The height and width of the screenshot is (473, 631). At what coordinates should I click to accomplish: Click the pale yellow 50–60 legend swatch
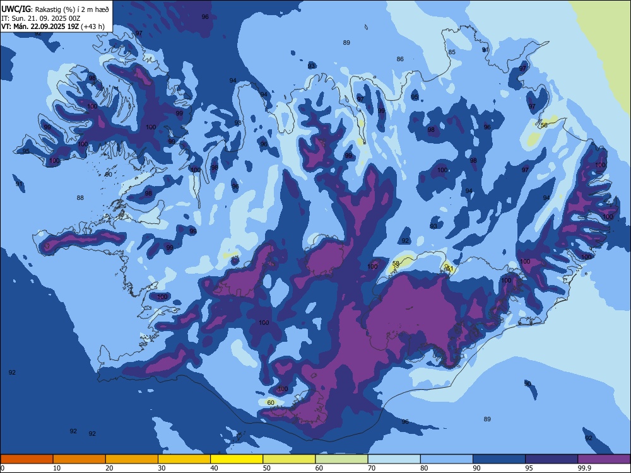coord(289,459)
